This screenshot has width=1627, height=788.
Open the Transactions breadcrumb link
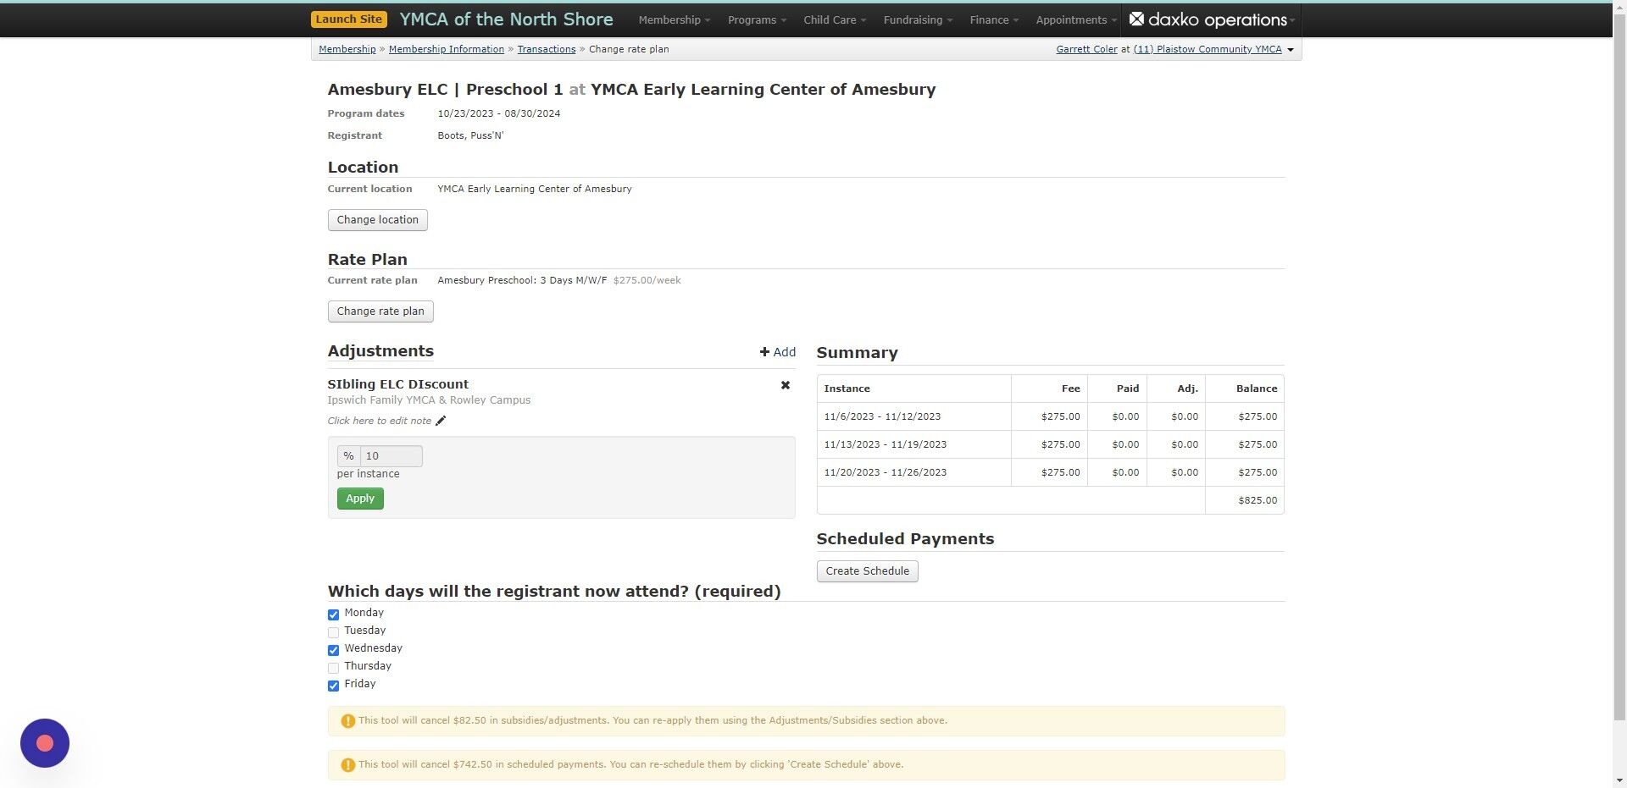click(547, 49)
